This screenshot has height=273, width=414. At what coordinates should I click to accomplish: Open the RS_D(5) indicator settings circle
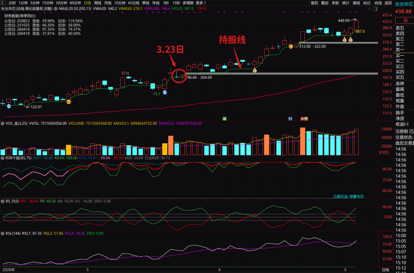[x=2, y=201]
